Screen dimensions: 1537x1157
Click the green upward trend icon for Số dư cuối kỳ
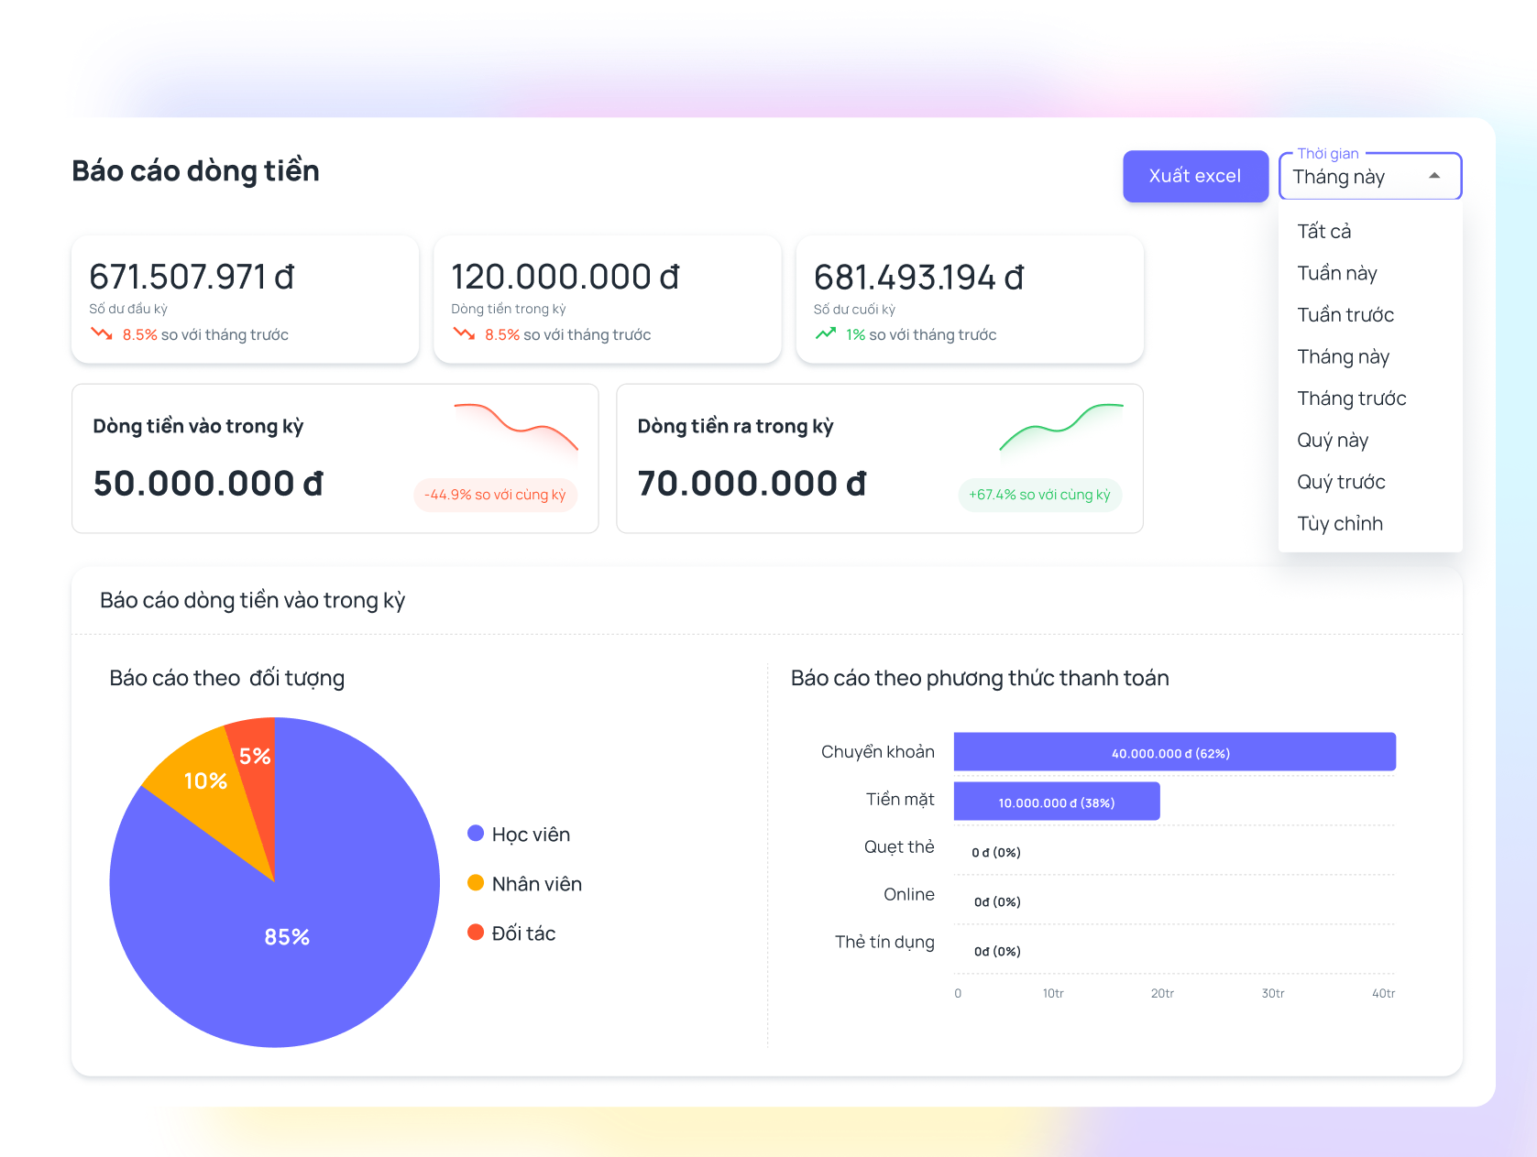pyautogui.click(x=826, y=333)
